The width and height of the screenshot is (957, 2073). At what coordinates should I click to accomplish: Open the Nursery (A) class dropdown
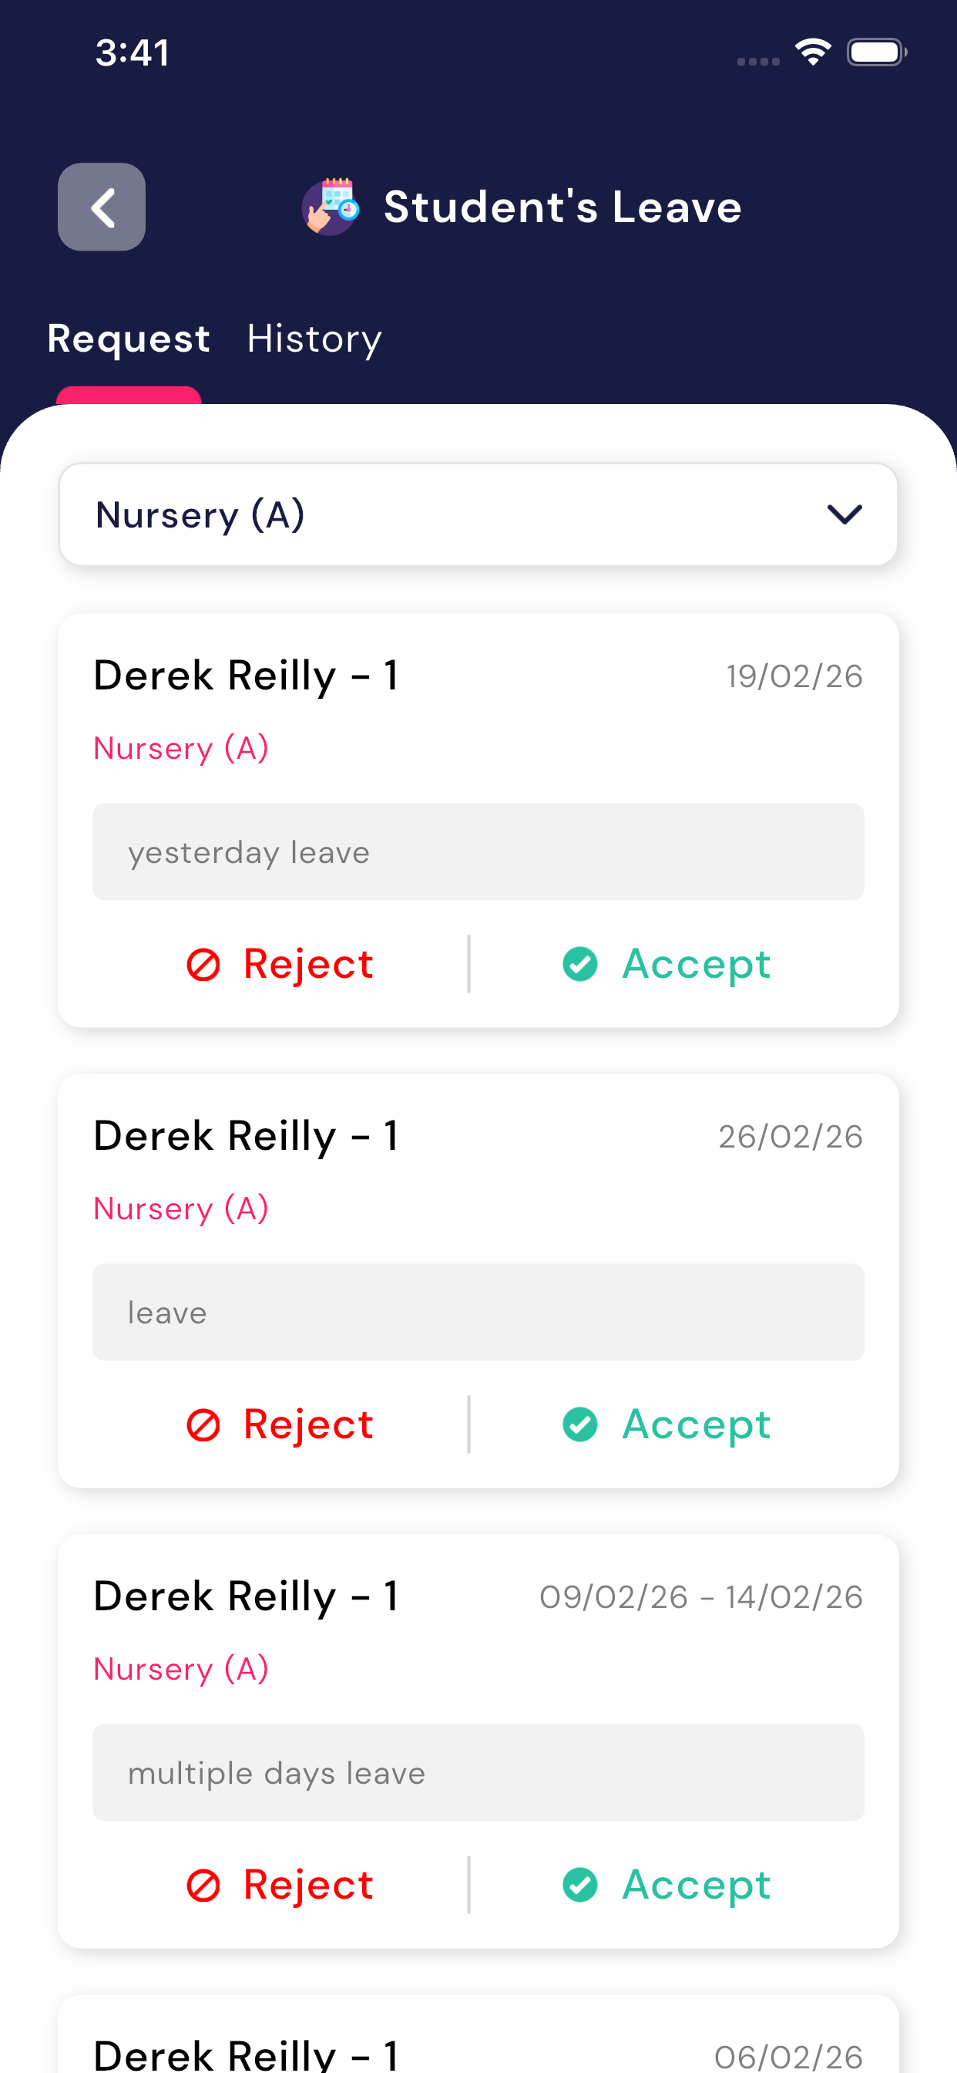(478, 514)
